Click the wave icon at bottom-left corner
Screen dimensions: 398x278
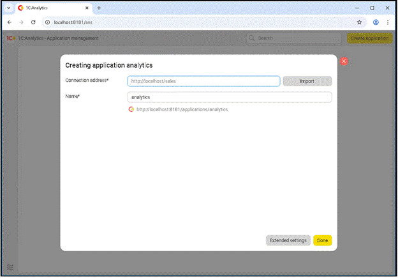[10, 266]
